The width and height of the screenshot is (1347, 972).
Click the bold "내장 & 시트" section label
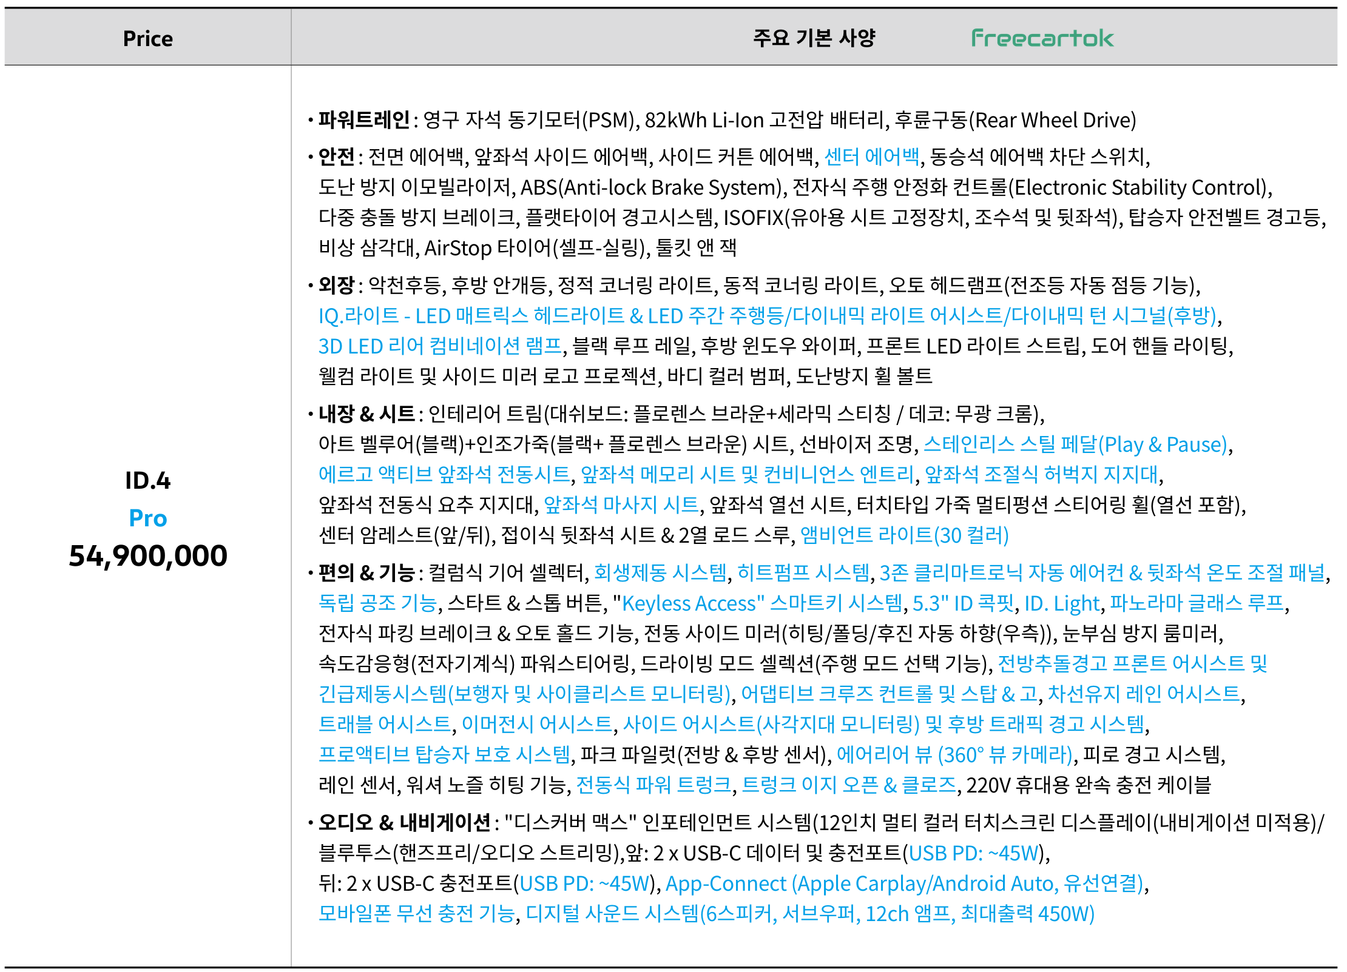point(366,414)
